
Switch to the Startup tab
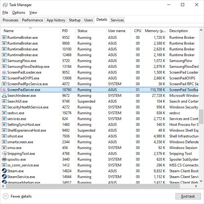(x=75, y=20)
